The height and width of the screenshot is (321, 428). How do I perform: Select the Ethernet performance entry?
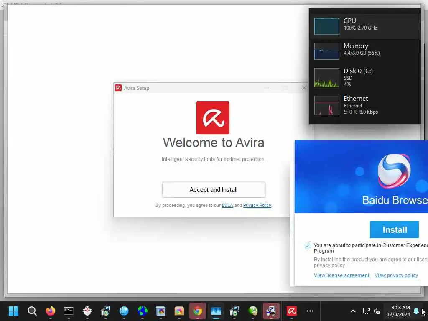click(365, 105)
